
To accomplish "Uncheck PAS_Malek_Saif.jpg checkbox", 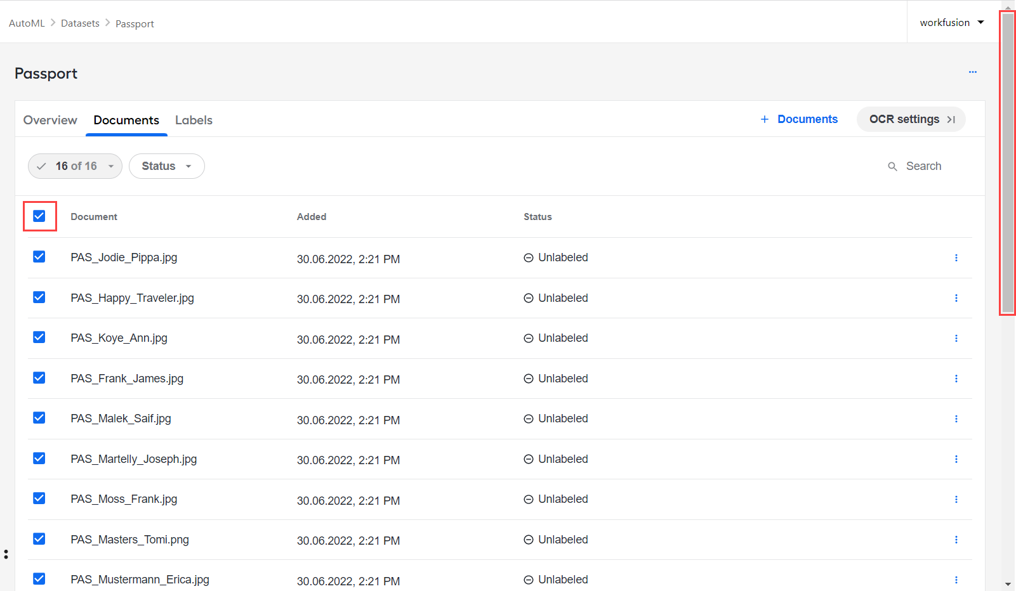I will 39,418.
